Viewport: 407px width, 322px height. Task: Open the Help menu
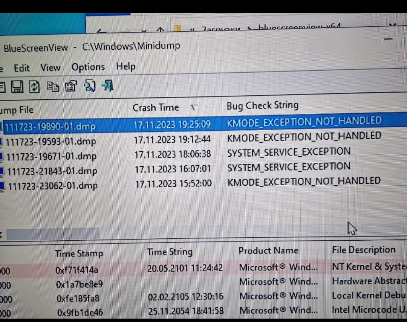coord(125,67)
